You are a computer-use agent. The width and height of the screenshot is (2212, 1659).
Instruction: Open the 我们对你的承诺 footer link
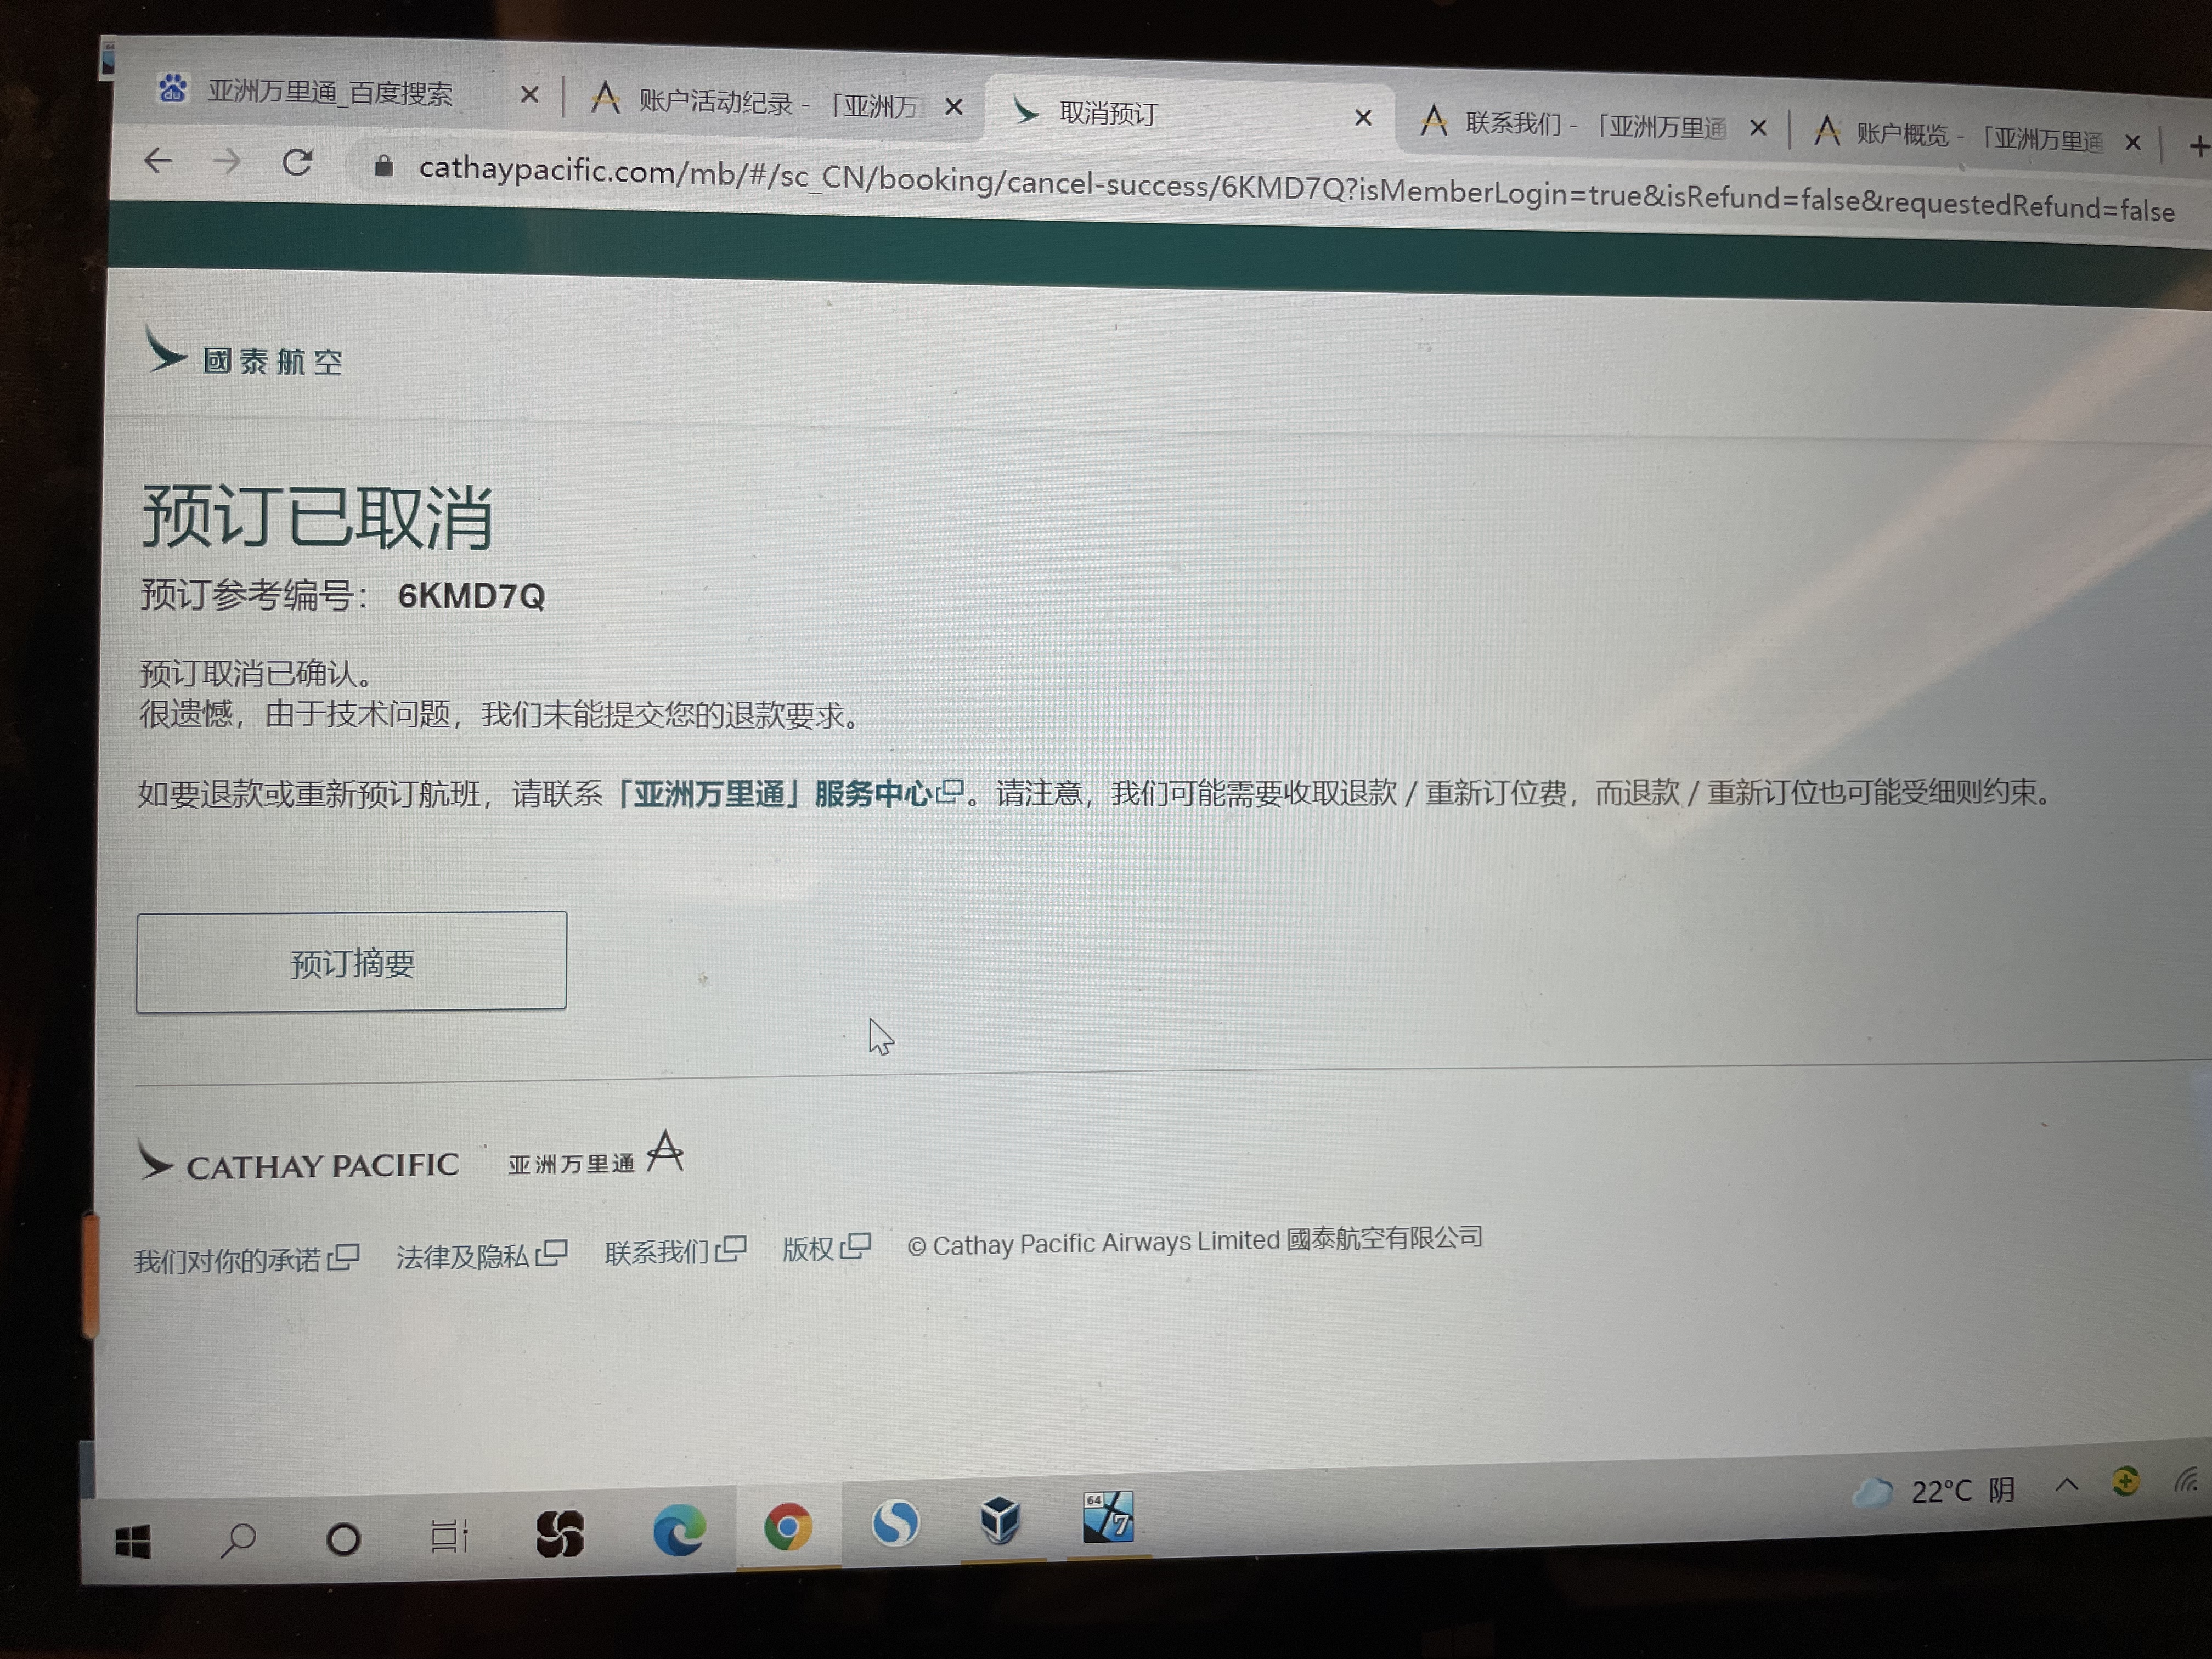[x=246, y=1259]
